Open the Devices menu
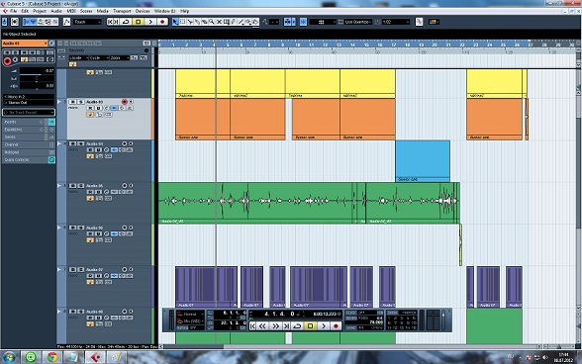The width and height of the screenshot is (582, 364). tap(143, 11)
